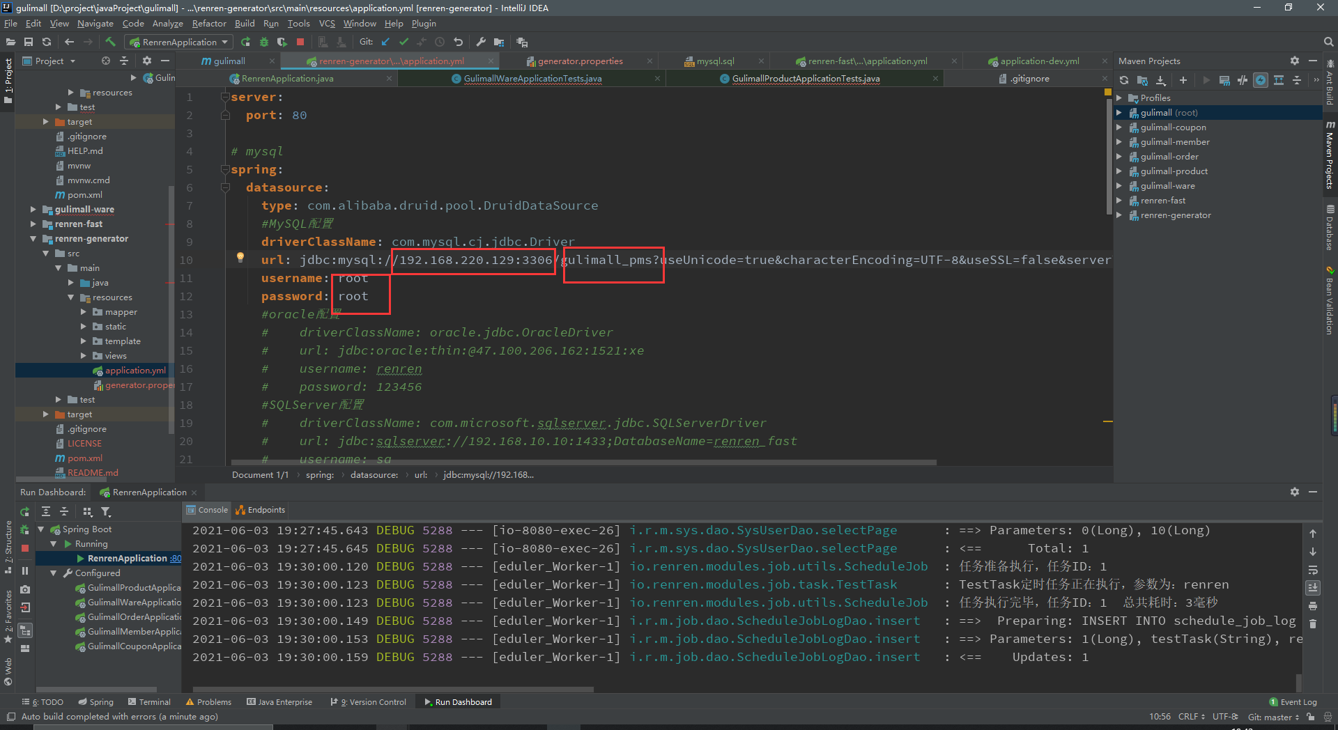Open the Problems tool window
This screenshot has height=730, width=1338.
(208, 702)
